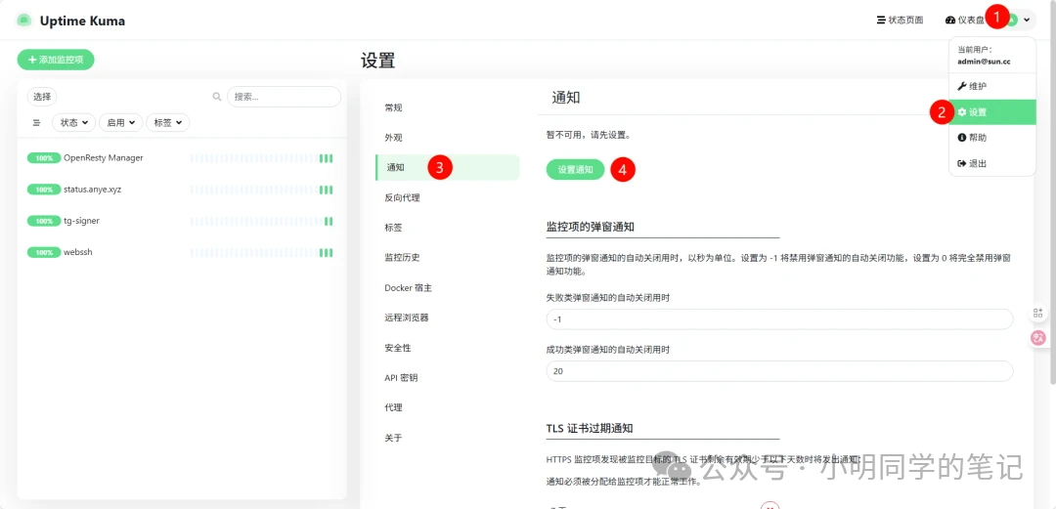The image size is (1056, 509).
Task: Select Docker 宿主 settings section
Action: (x=447, y=287)
